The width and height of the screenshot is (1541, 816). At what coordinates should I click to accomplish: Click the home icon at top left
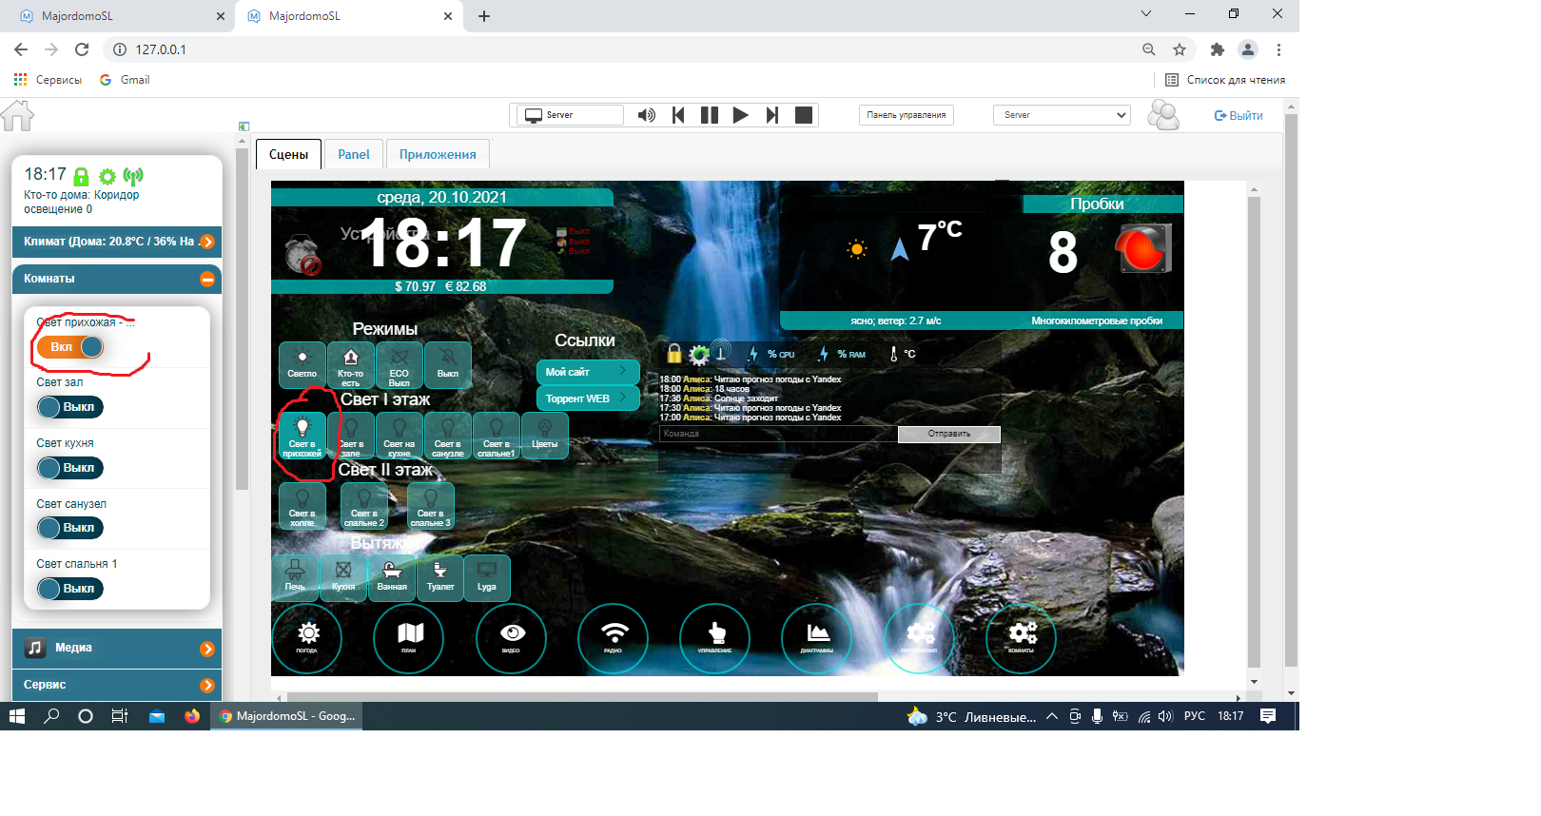(x=17, y=116)
